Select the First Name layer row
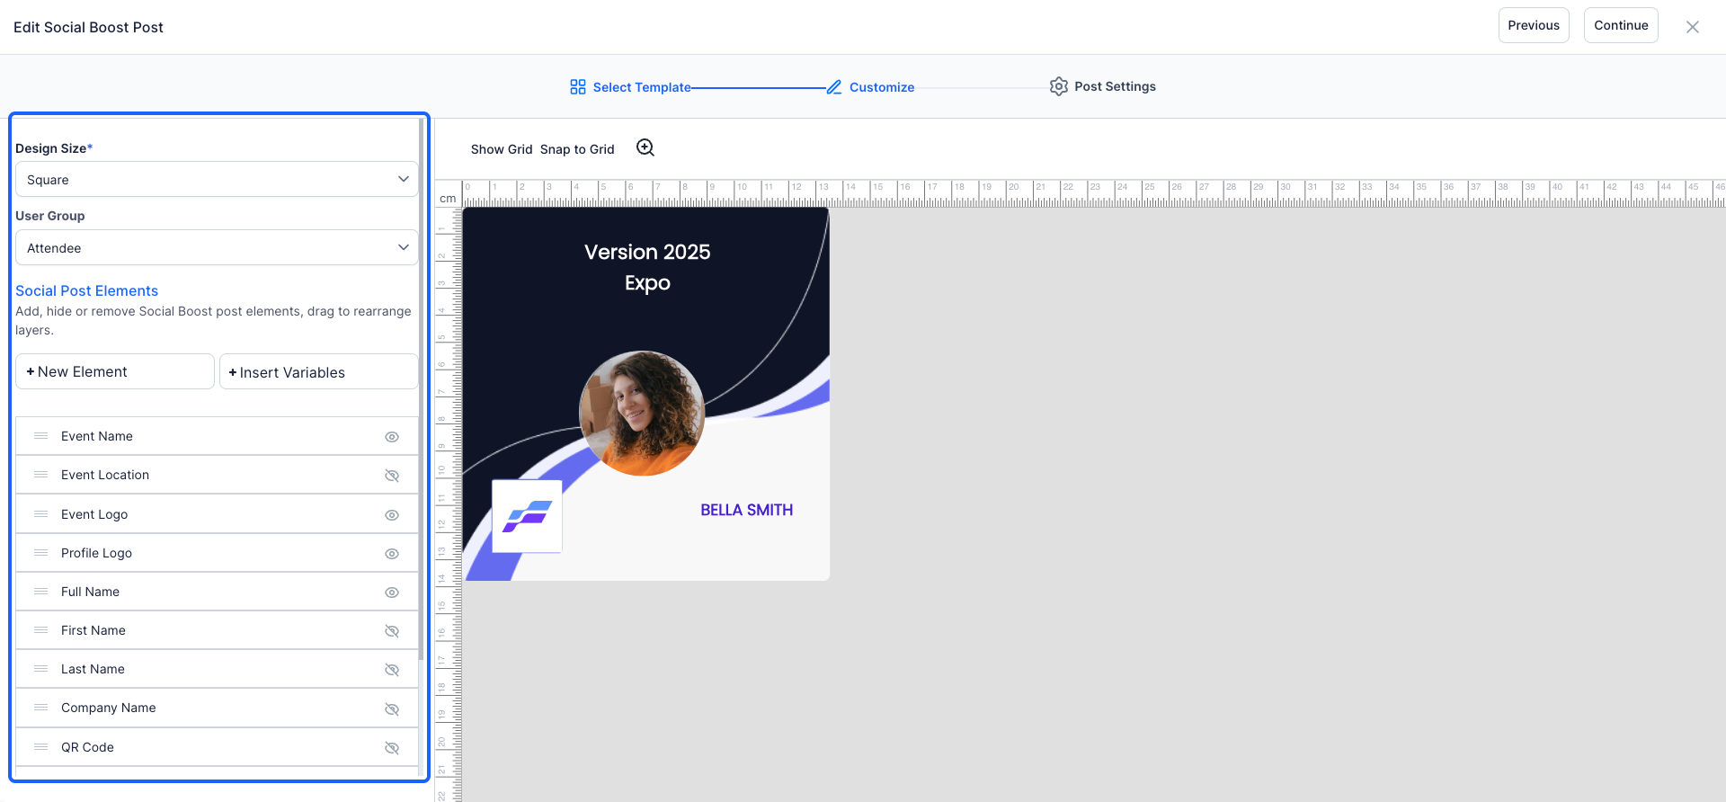The image size is (1726, 802). point(217,630)
